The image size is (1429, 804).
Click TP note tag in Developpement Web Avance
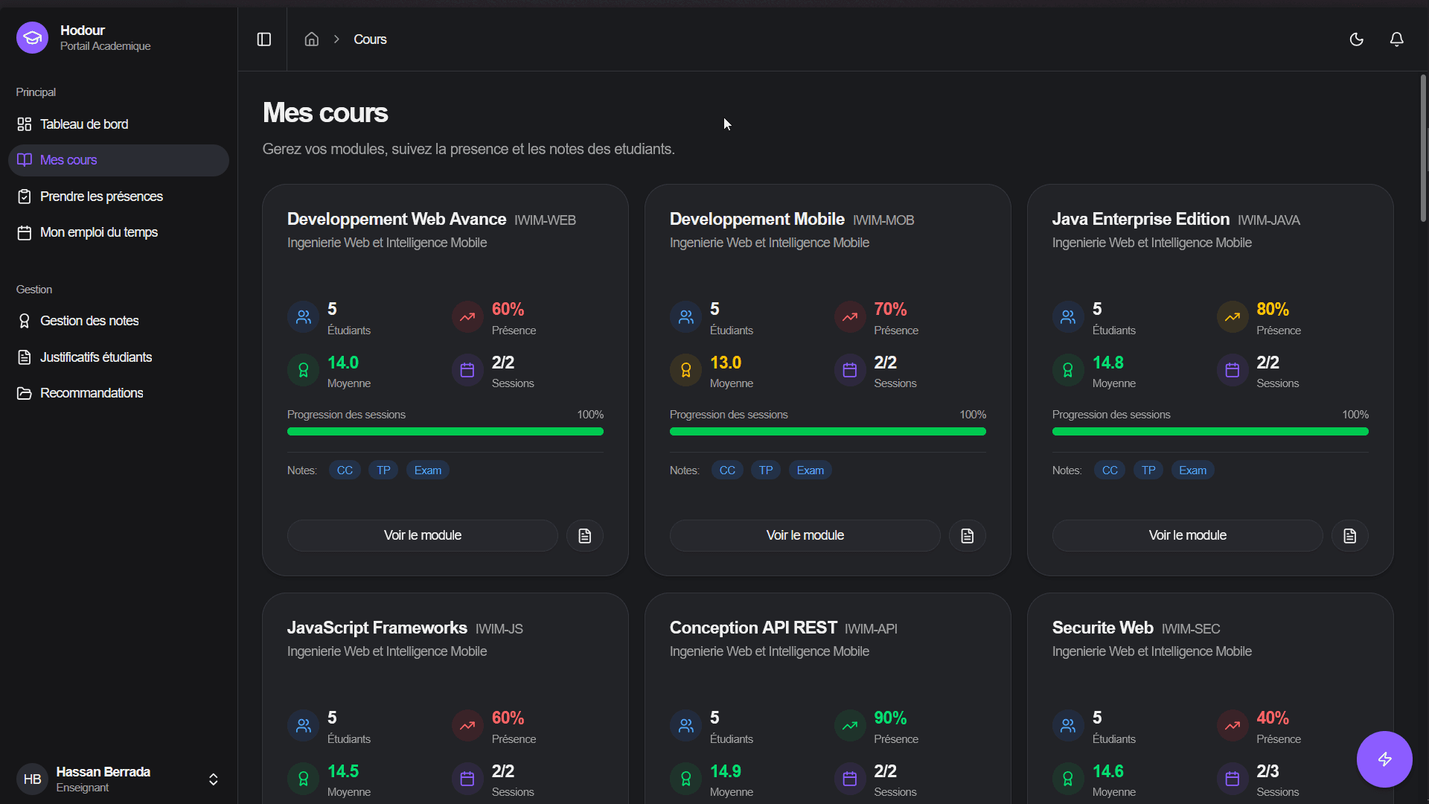point(383,470)
